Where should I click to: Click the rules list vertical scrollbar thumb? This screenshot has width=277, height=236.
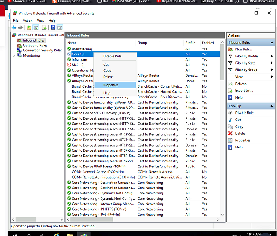(x=222, y=63)
